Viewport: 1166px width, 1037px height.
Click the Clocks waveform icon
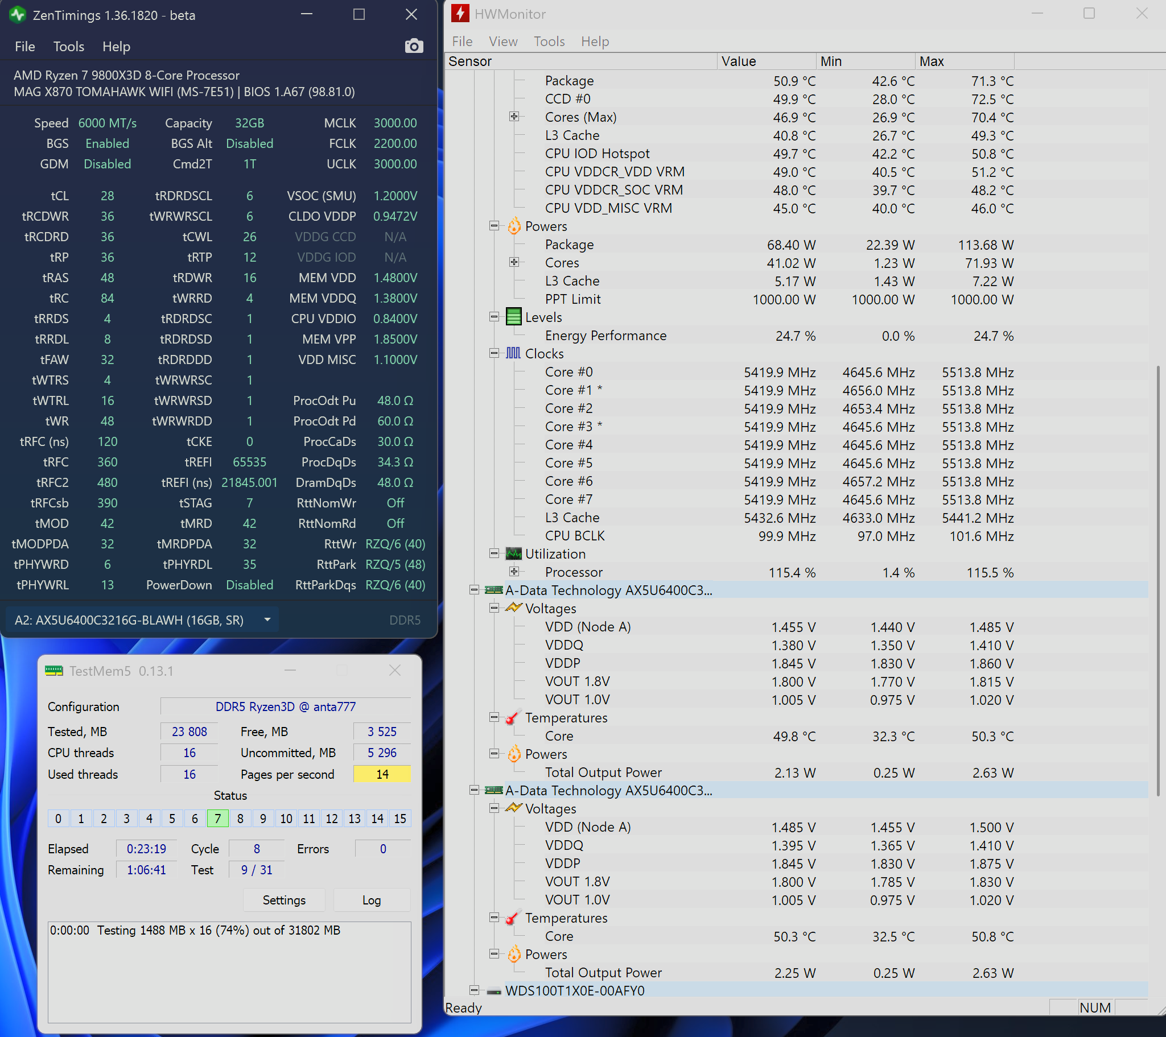(513, 353)
